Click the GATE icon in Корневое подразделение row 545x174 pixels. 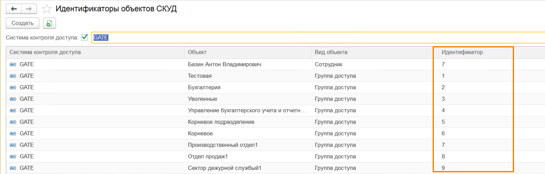[x=13, y=122]
